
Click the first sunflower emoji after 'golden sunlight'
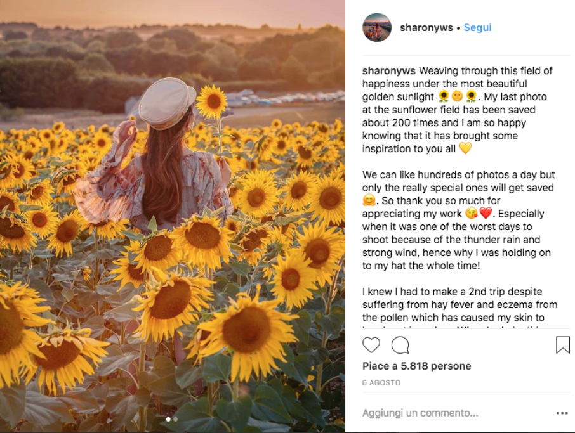coord(444,97)
